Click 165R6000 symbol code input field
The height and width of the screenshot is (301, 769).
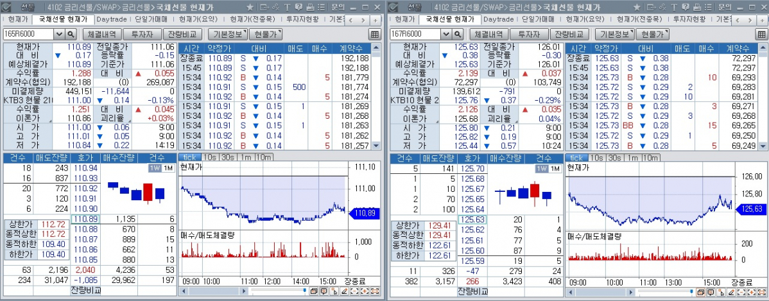[28, 34]
